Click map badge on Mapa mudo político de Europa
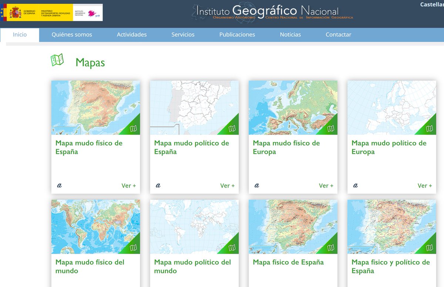The image size is (444, 287). (430, 128)
